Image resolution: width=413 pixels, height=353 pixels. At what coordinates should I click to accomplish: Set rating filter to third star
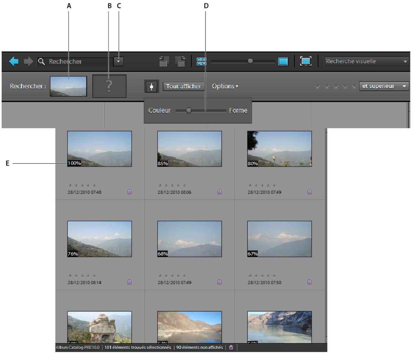point(336,87)
